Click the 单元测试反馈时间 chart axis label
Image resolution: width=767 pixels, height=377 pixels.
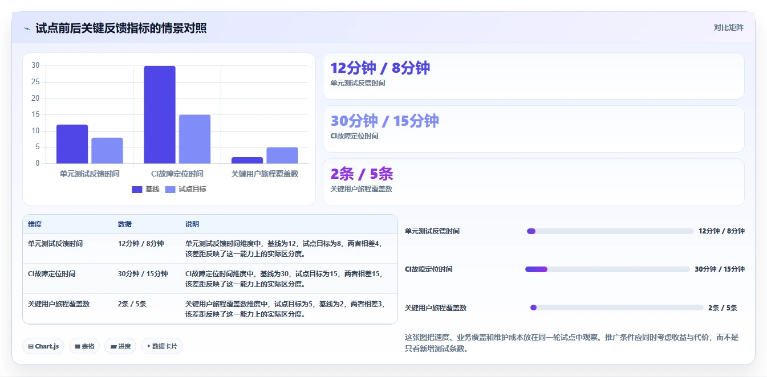pos(90,174)
